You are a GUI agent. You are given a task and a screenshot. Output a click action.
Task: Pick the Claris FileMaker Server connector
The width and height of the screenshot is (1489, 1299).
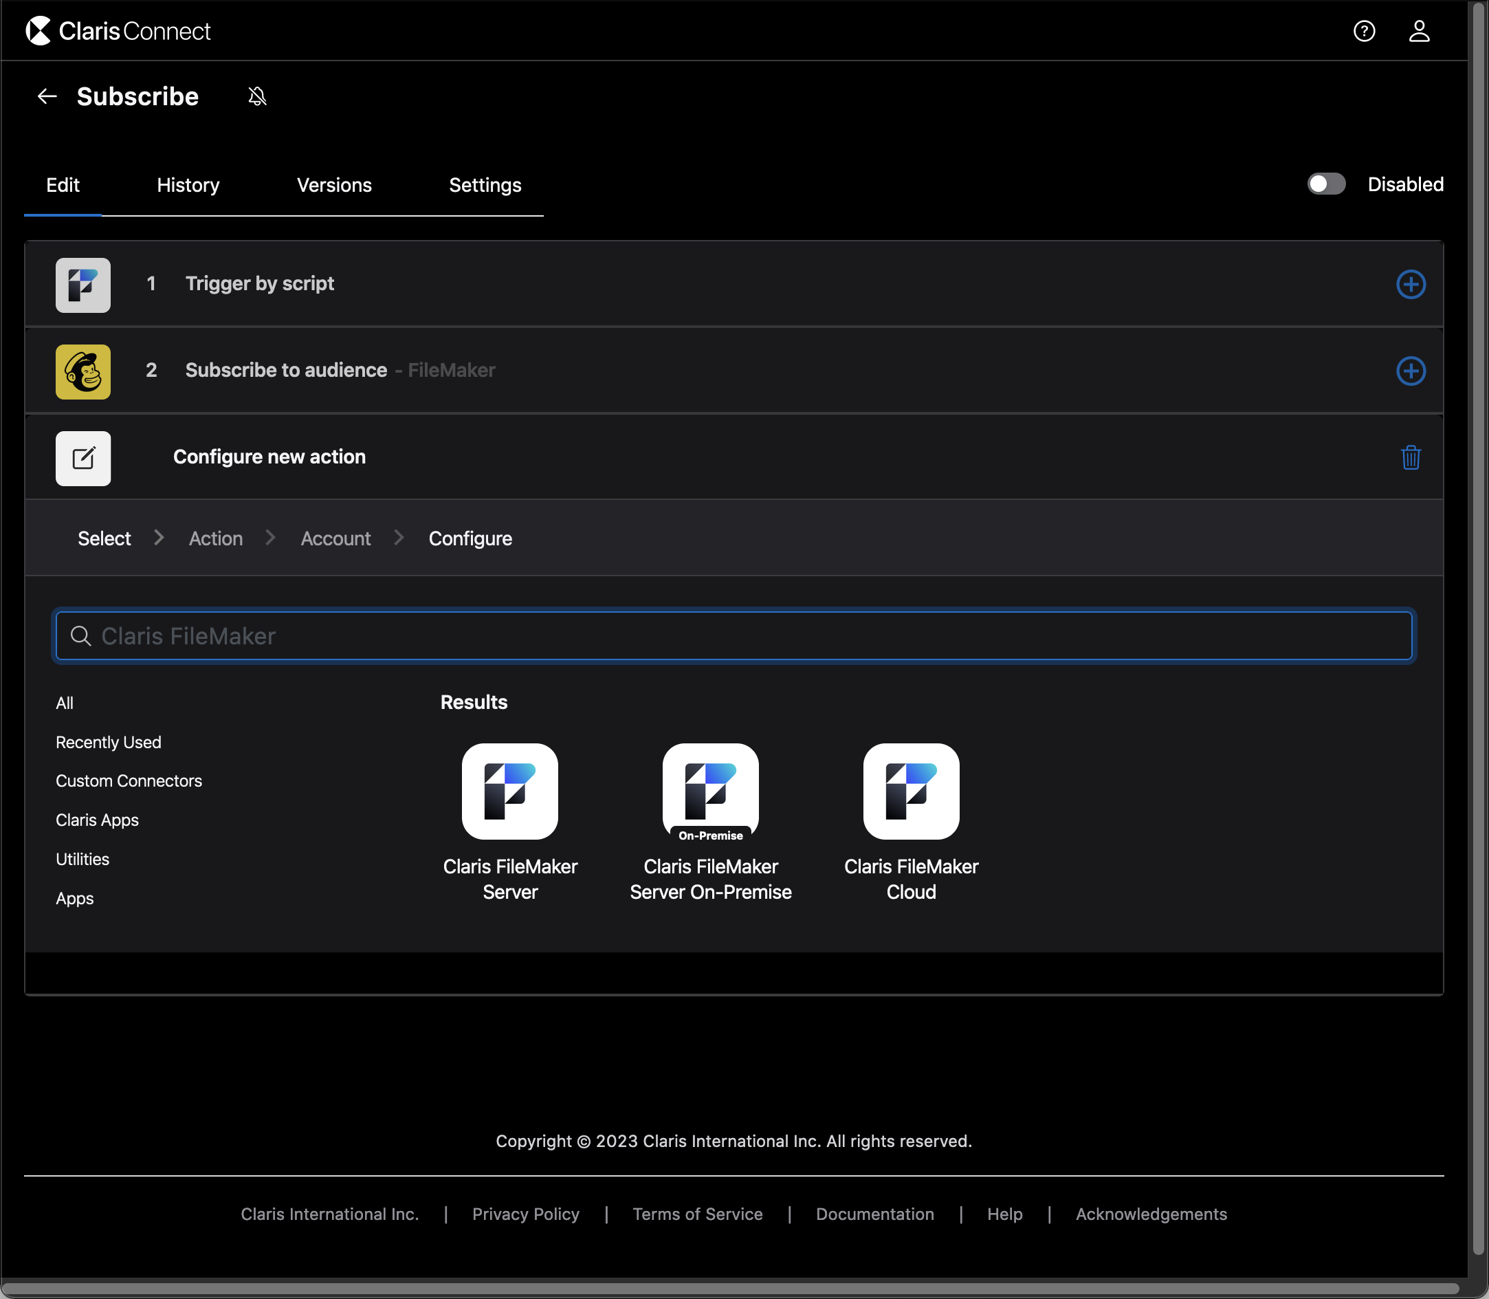tap(509, 792)
